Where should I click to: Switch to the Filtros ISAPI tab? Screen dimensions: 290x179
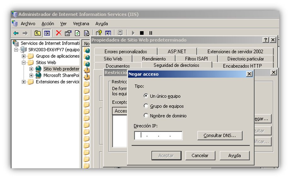point(196,59)
